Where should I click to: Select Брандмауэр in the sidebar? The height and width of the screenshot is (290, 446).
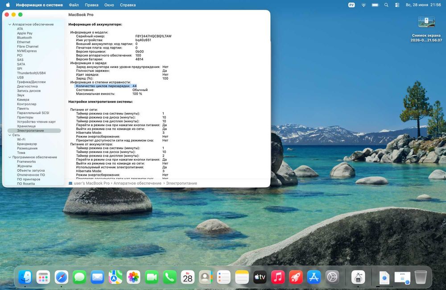point(27,144)
